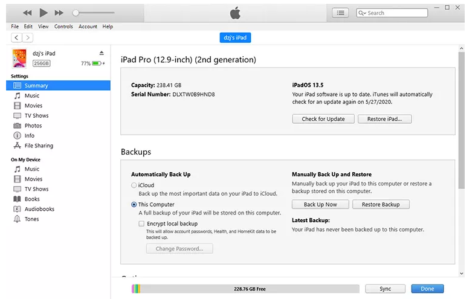Screen dimensions: 475x299
Task: Click Movies icon under On My Device
Action: coord(18,179)
